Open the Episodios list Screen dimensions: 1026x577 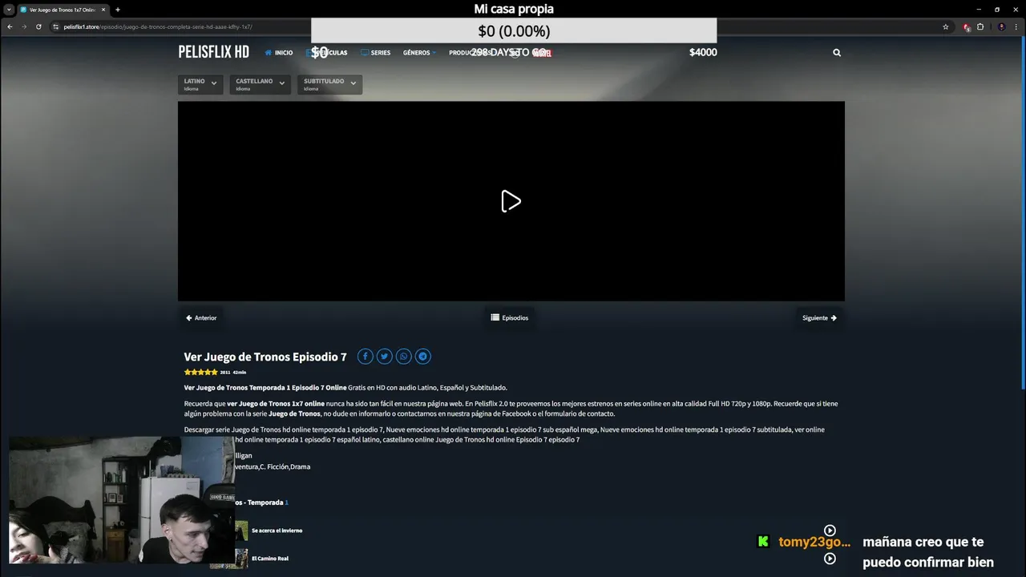point(510,318)
